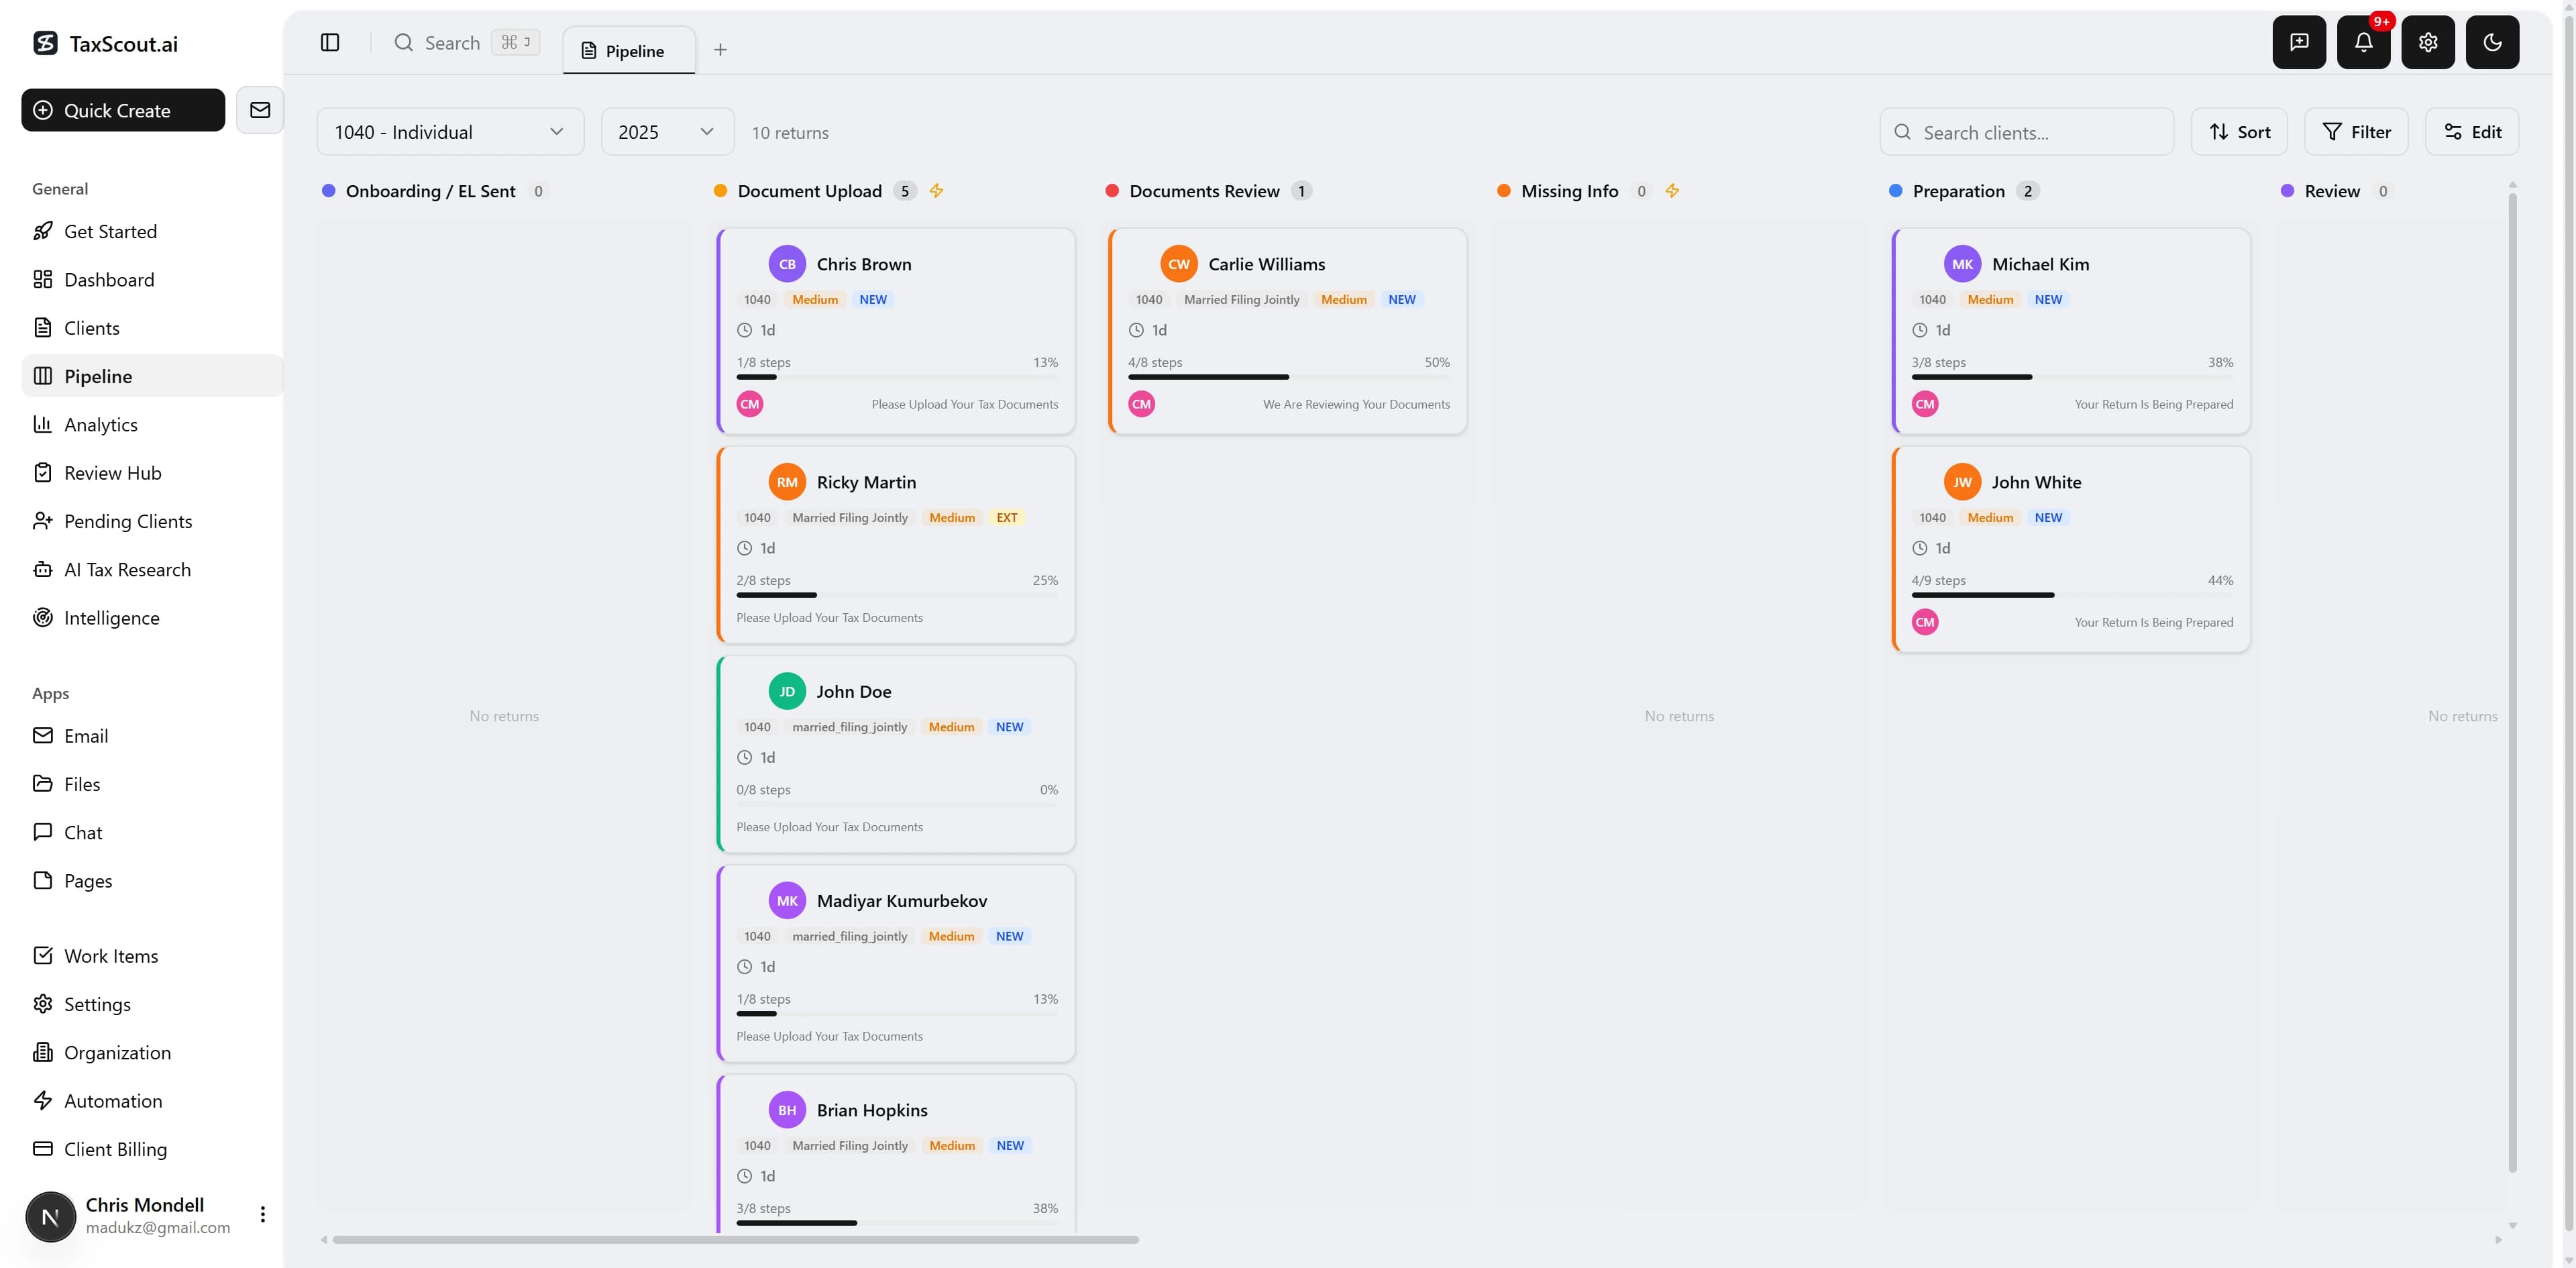Click the Sort button
Image resolution: width=2576 pixels, height=1268 pixels.
tap(2239, 132)
